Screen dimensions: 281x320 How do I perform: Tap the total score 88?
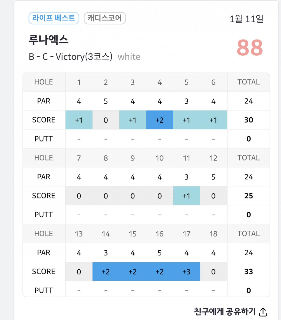tap(250, 48)
